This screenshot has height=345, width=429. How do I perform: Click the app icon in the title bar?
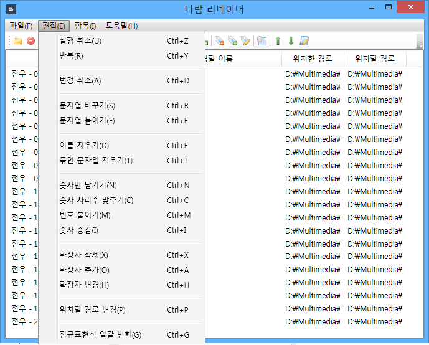[12, 9]
